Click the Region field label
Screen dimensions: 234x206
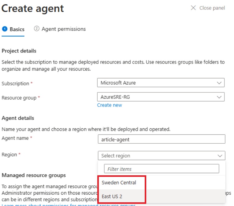[9, 154]
